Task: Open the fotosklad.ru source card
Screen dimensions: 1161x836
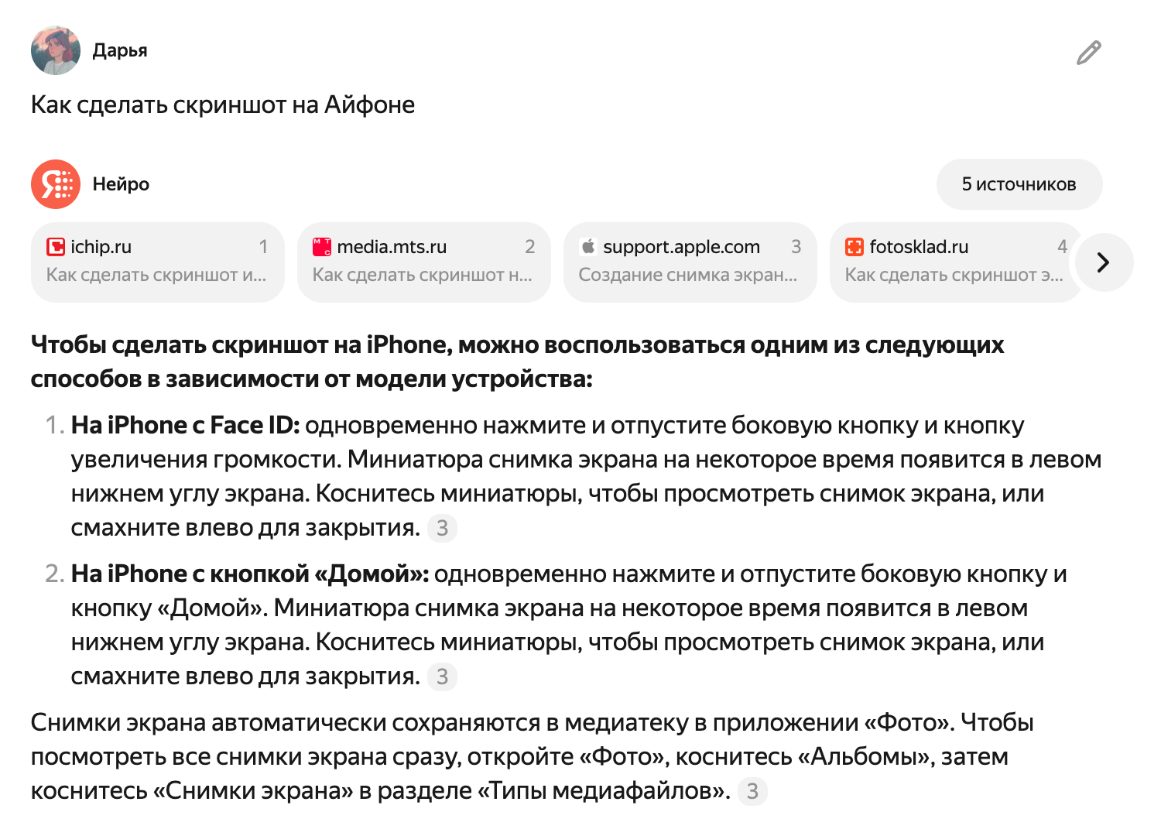Action: pyautogui.click(x=955, y=262)
